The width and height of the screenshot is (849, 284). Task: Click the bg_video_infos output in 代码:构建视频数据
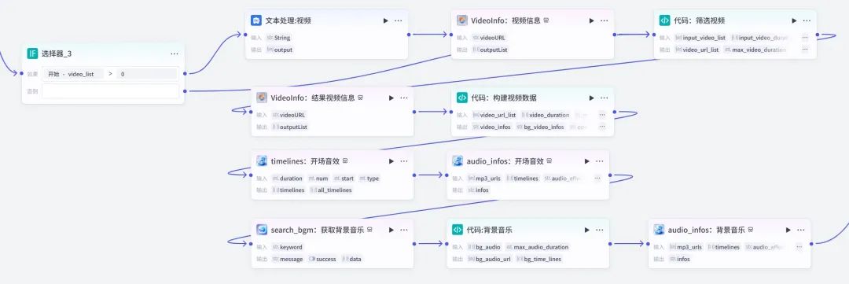[540, 127]
